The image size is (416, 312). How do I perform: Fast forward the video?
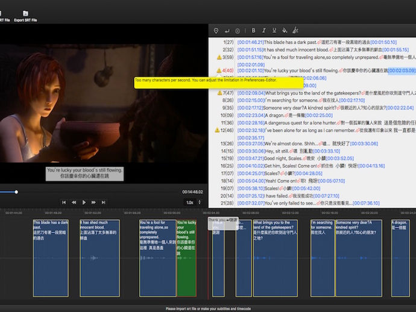93,202
